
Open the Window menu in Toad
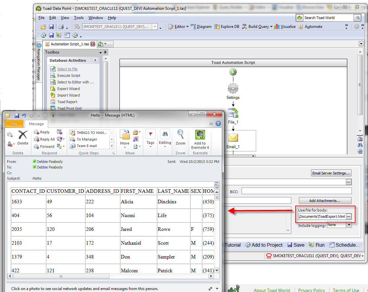click(95, 18)
